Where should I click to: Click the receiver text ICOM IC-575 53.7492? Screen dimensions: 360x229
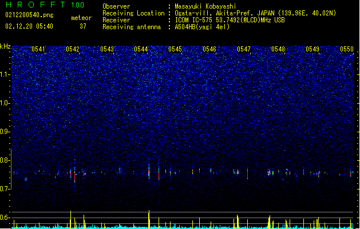point(206,20)
